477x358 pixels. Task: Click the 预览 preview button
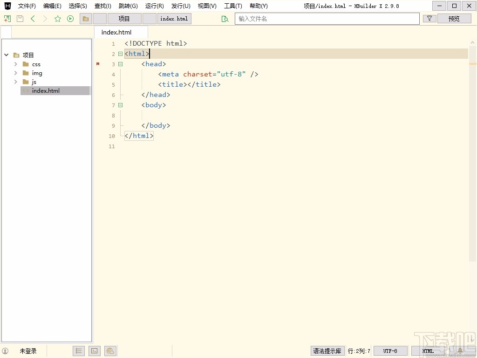point(454,19)
